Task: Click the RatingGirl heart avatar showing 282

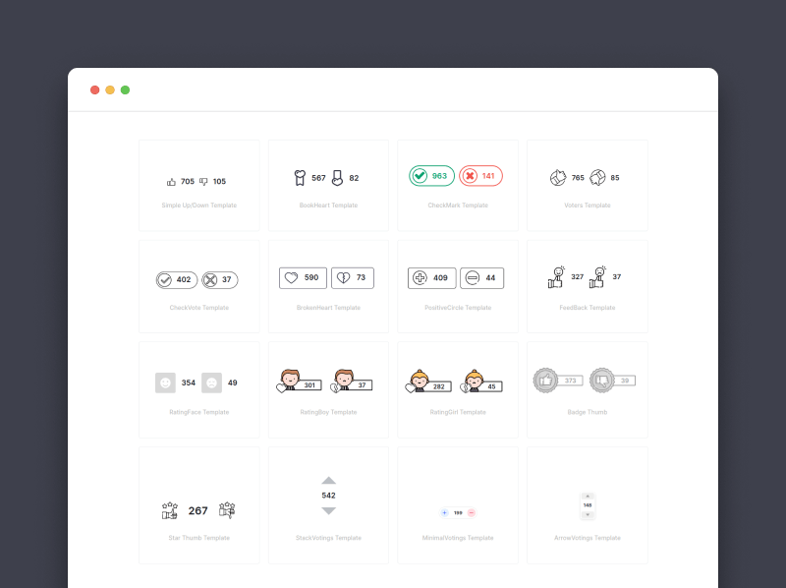Action: [428, 382]
